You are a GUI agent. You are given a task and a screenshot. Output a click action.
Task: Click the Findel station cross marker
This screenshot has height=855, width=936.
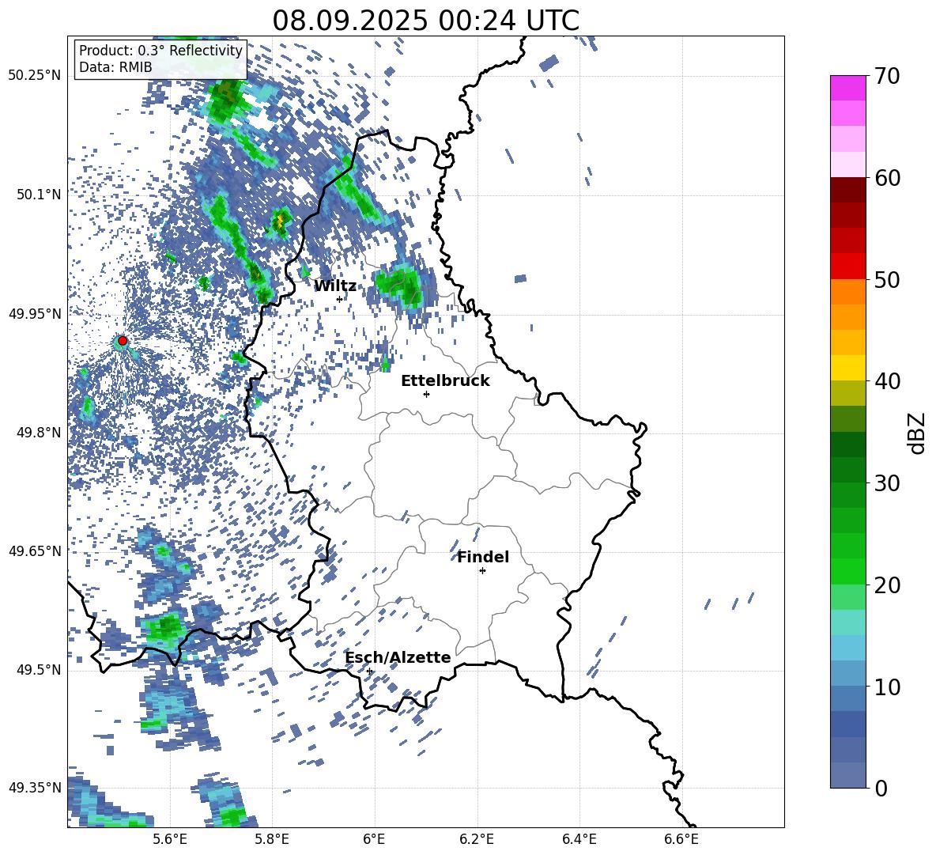click(x=482, y=571)
